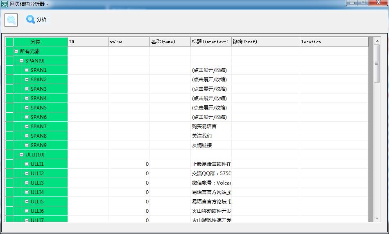The image size is (389, 234).
Task: Click the magnifier search icon button
Action: coord(11,20)
